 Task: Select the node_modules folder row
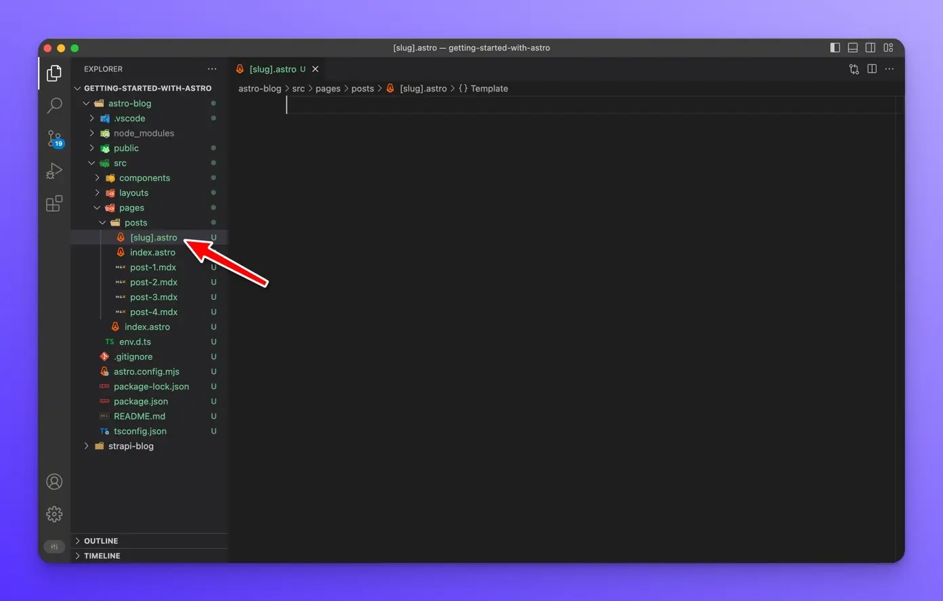click(x=149, y=133)
